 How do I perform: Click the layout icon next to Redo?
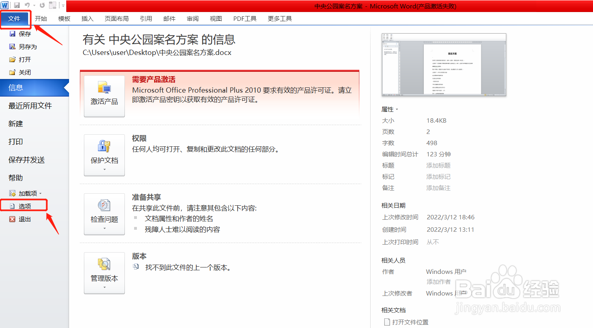(x=53, y=5)
